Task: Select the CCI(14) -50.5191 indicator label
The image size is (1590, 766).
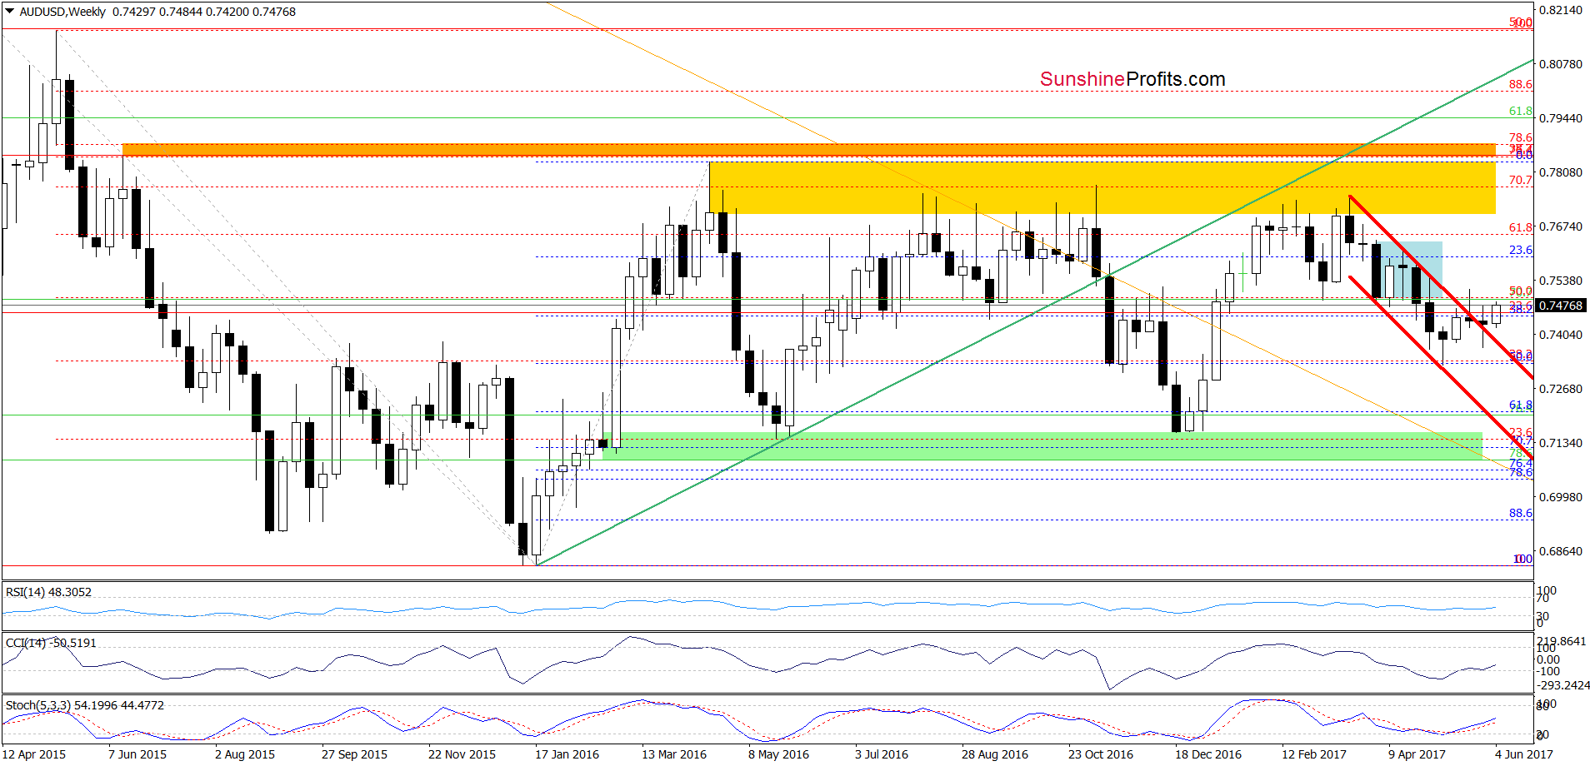Action: pos(51,643)
